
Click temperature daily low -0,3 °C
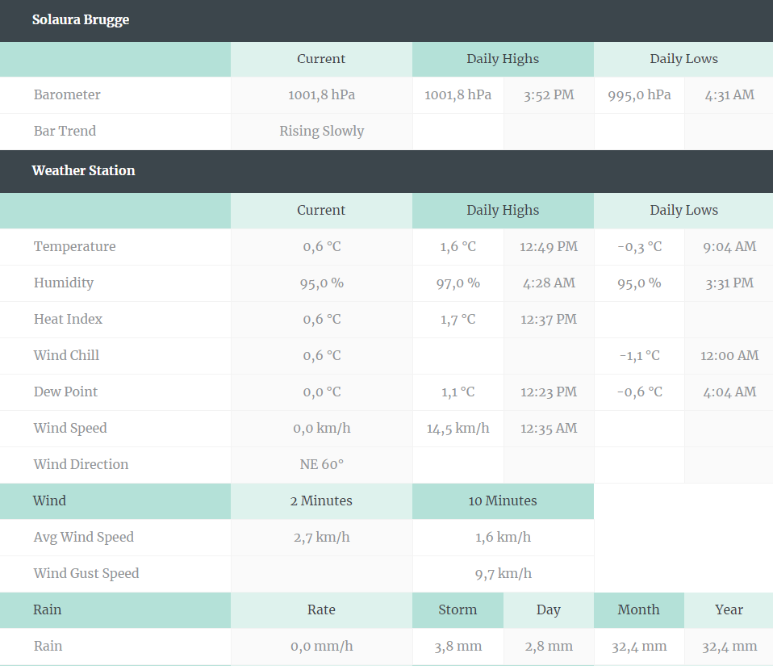pyautogui.click(x=639, y=247)
